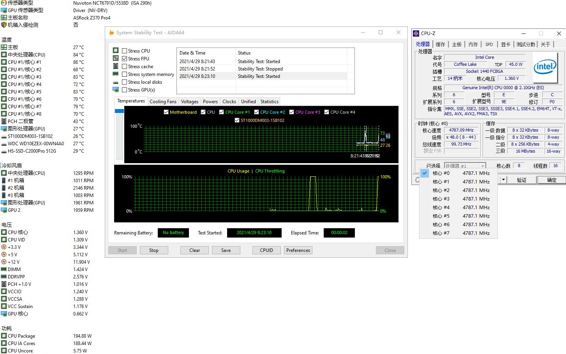
Task: Click the AIDA64 flame icon in title bar
Action: [x=111, y=33]
